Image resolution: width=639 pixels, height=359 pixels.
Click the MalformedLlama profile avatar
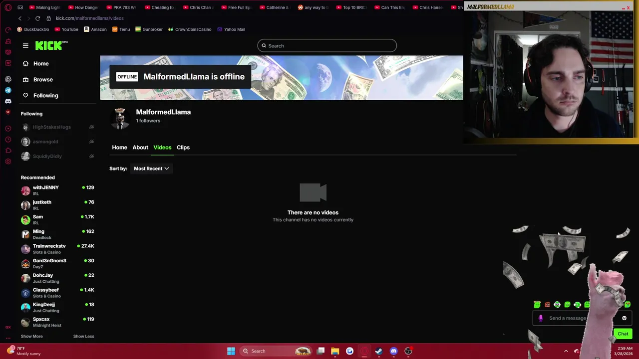pyautogui.click(x=120, y=118)
